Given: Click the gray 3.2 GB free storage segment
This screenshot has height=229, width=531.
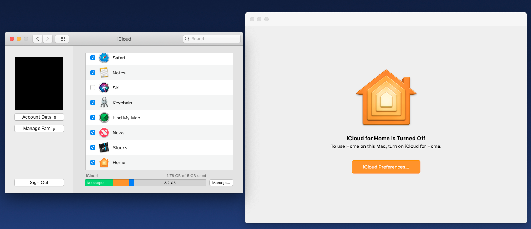Looking at the screenshot, I should point(170,183).
